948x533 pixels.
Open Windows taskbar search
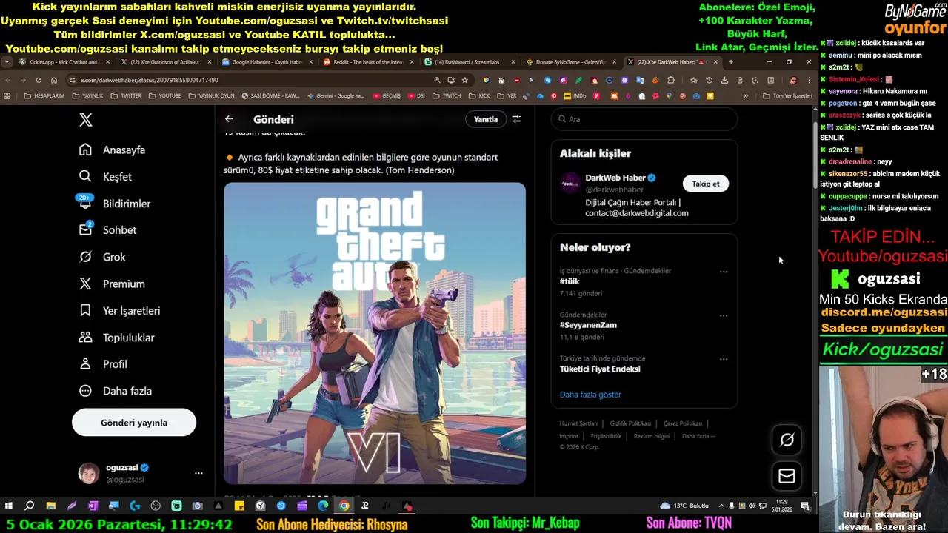(x=30, y=506)
